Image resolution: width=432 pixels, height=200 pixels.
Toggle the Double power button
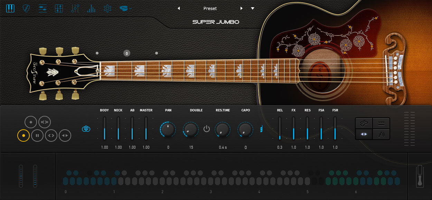point(207,129)
